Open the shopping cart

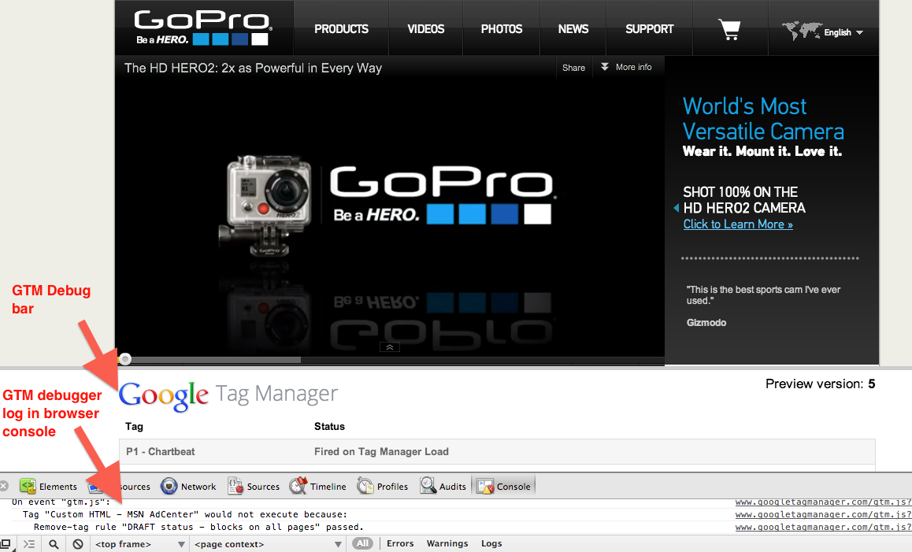click(x=729, y=29)
